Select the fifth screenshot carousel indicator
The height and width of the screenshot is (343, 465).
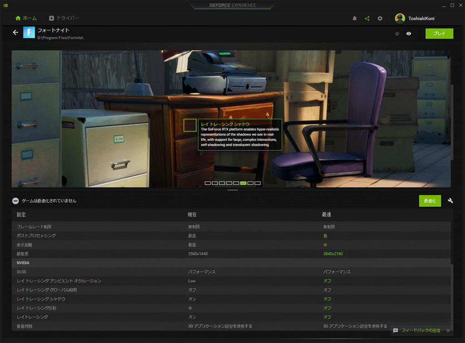point(236,183)
